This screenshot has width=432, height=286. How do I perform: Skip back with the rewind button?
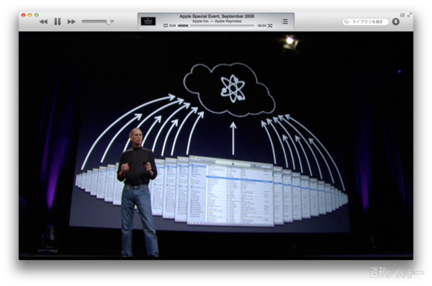click(43, 22)
